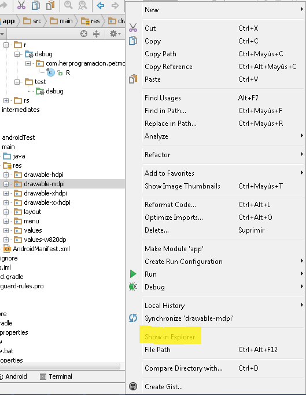
Task: Expand the drawable-hdpi folder node
Action: [x=6, y=175]
